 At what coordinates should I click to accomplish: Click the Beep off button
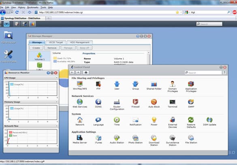[85, 48]
